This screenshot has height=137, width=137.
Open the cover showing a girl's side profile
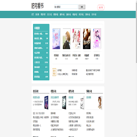click(x=67, y=39)
